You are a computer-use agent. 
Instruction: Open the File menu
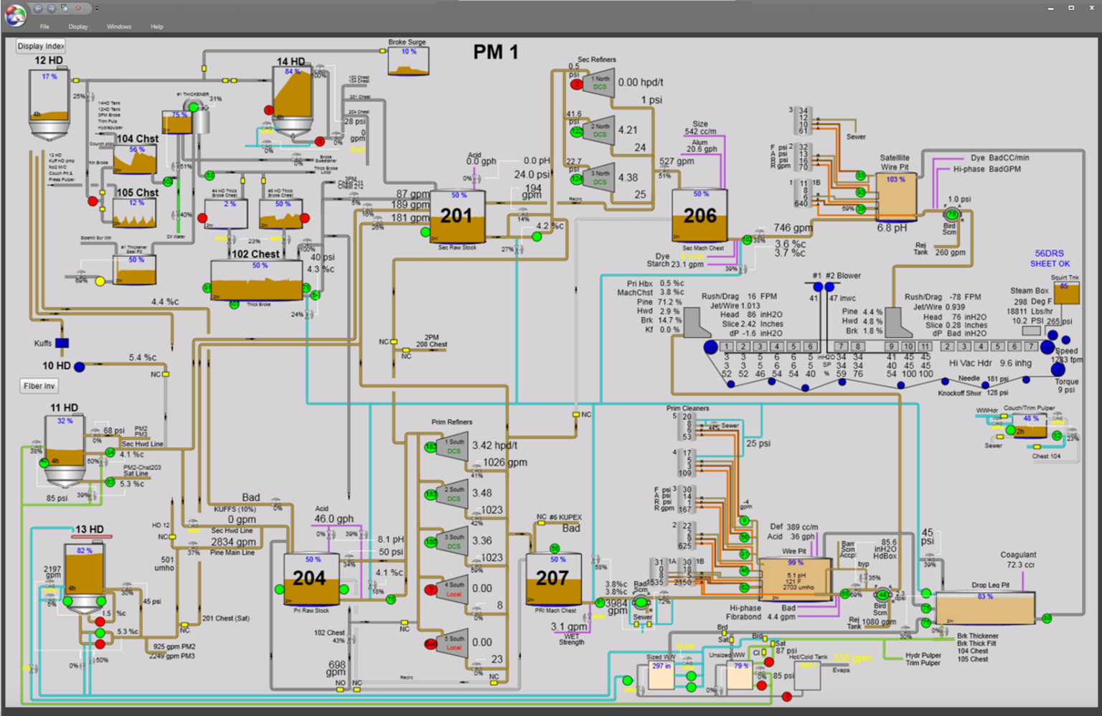[44, 27]
